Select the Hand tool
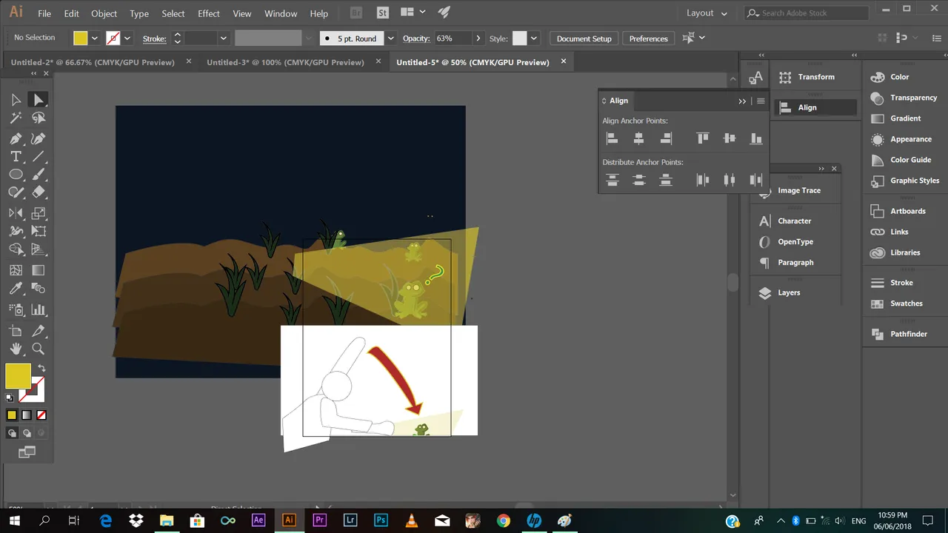 tap(16, 349)
